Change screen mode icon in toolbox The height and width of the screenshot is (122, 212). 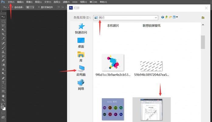click(x=3, y=117)
